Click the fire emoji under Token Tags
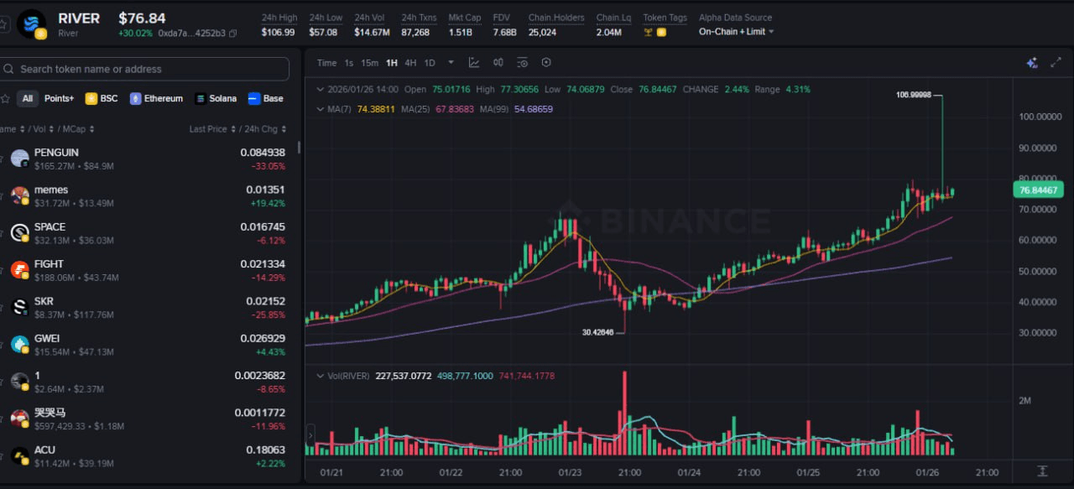1074x489 pixels. (661, 31)
